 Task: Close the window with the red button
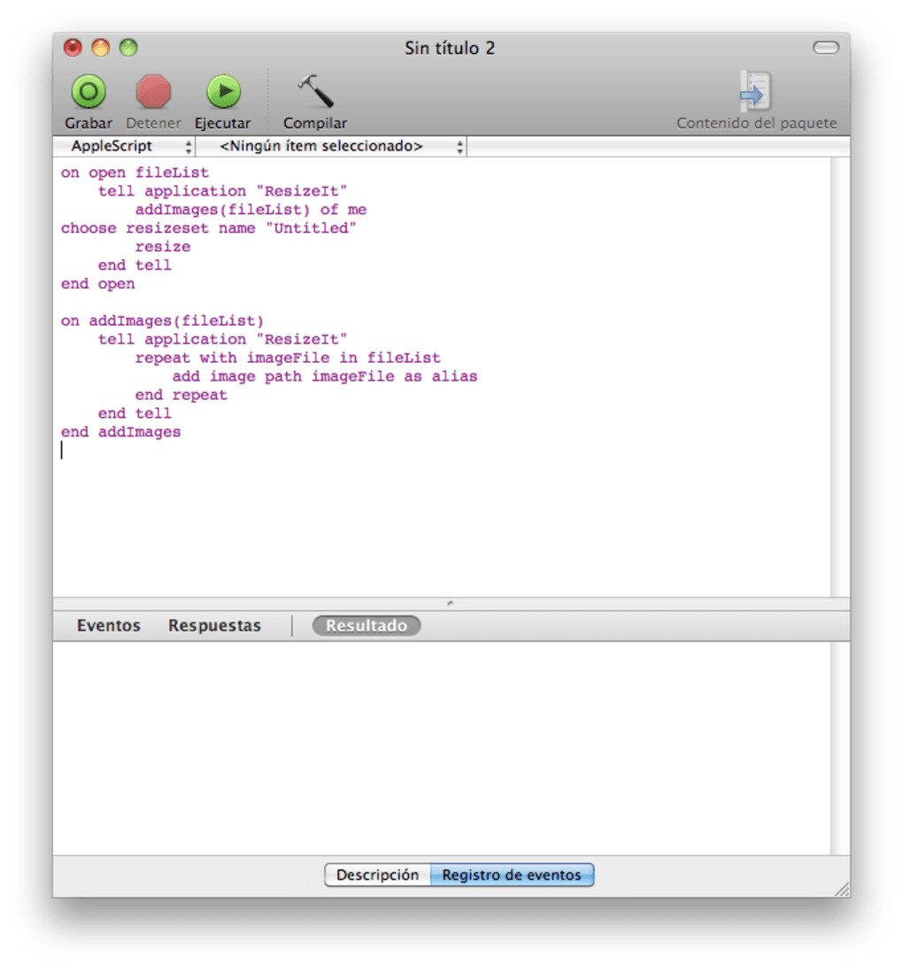point(73,48)
